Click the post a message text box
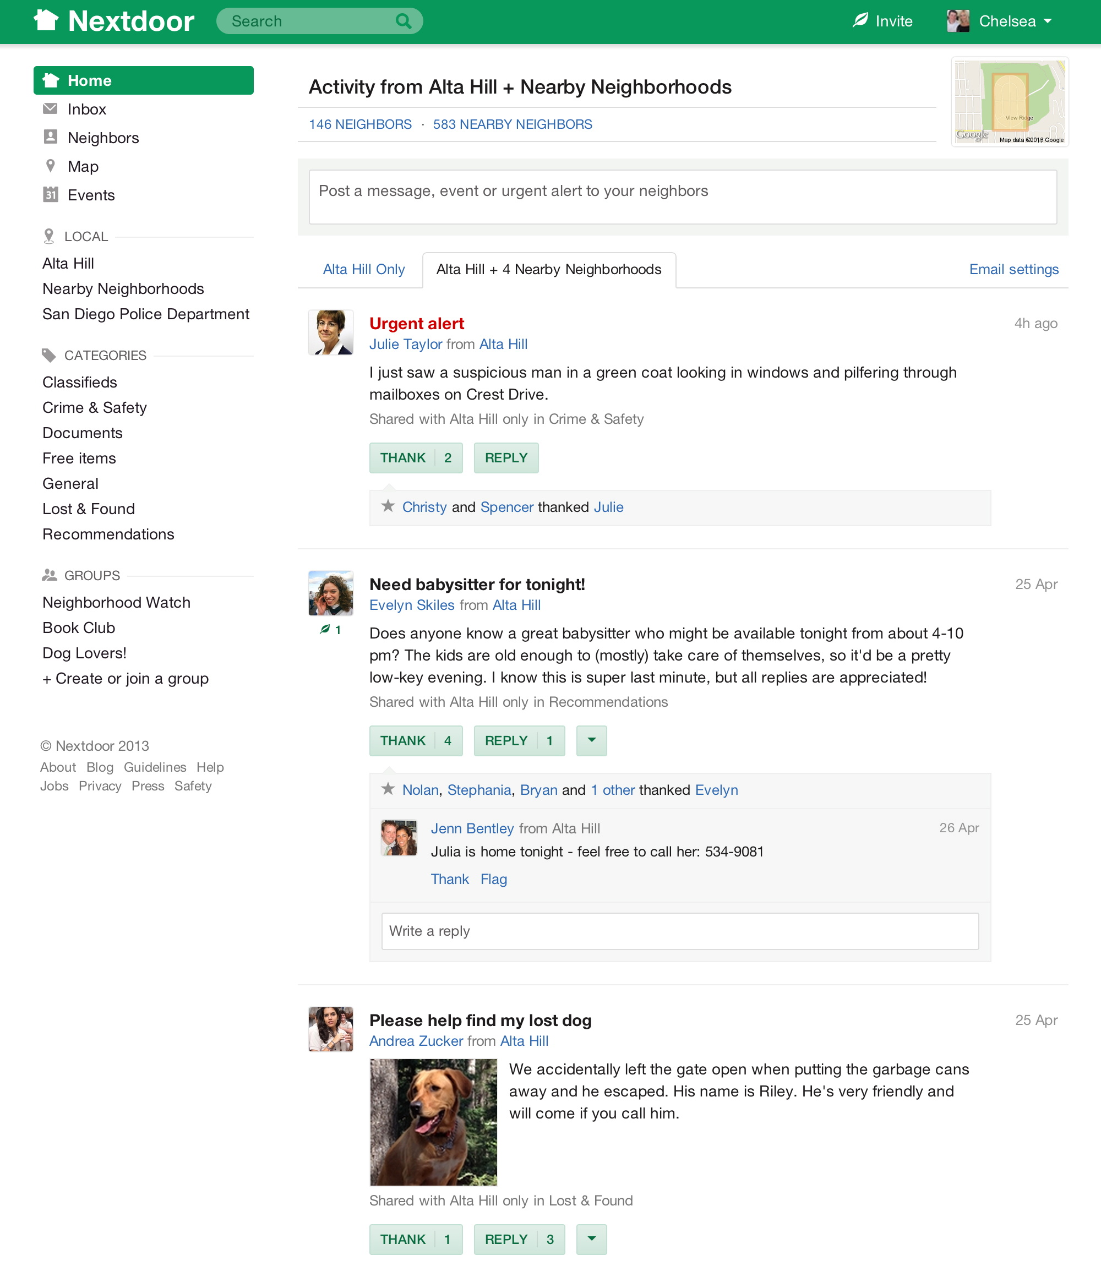Screen dimensions: 1101x1266 (683, 197)
